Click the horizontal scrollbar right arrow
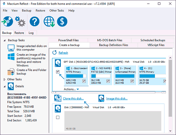The width and height of the screenshot is (176, 135). pyautogui.click(x=164, y=92)
